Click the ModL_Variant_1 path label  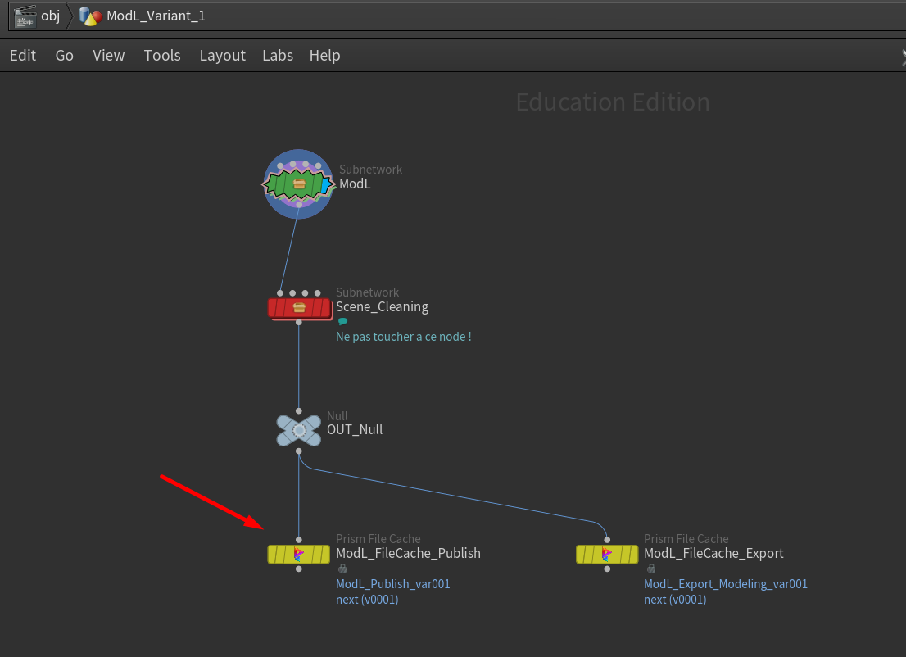[x=156, y=16]
